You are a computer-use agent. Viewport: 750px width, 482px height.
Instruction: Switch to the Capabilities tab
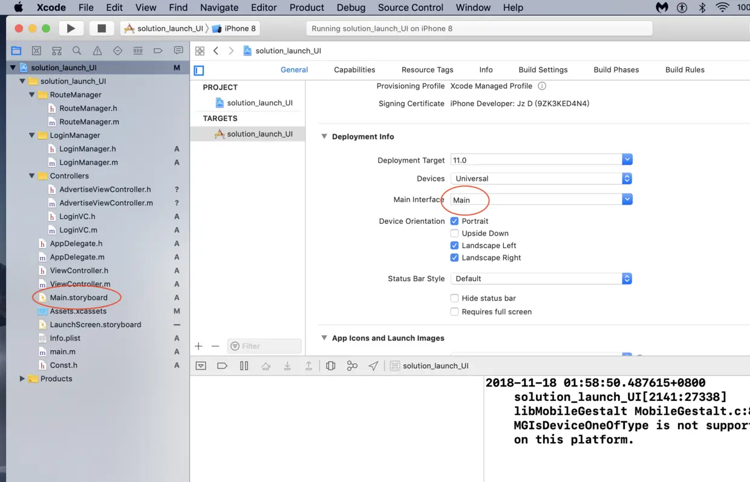(354, 70)
